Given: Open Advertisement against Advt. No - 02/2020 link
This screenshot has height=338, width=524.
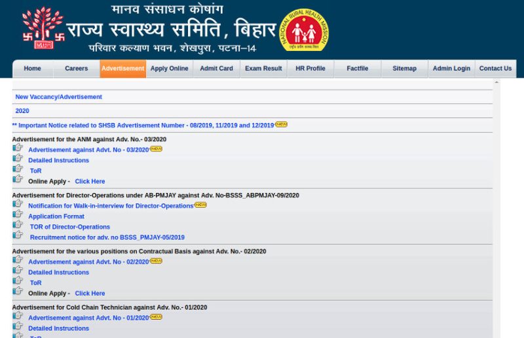Looking at the screenshot, I should point(88,262).
